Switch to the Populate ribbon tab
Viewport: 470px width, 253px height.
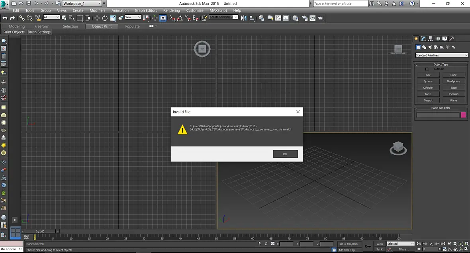coord(132,26)
